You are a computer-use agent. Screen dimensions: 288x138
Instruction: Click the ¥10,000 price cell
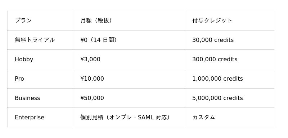click(129, 78)
